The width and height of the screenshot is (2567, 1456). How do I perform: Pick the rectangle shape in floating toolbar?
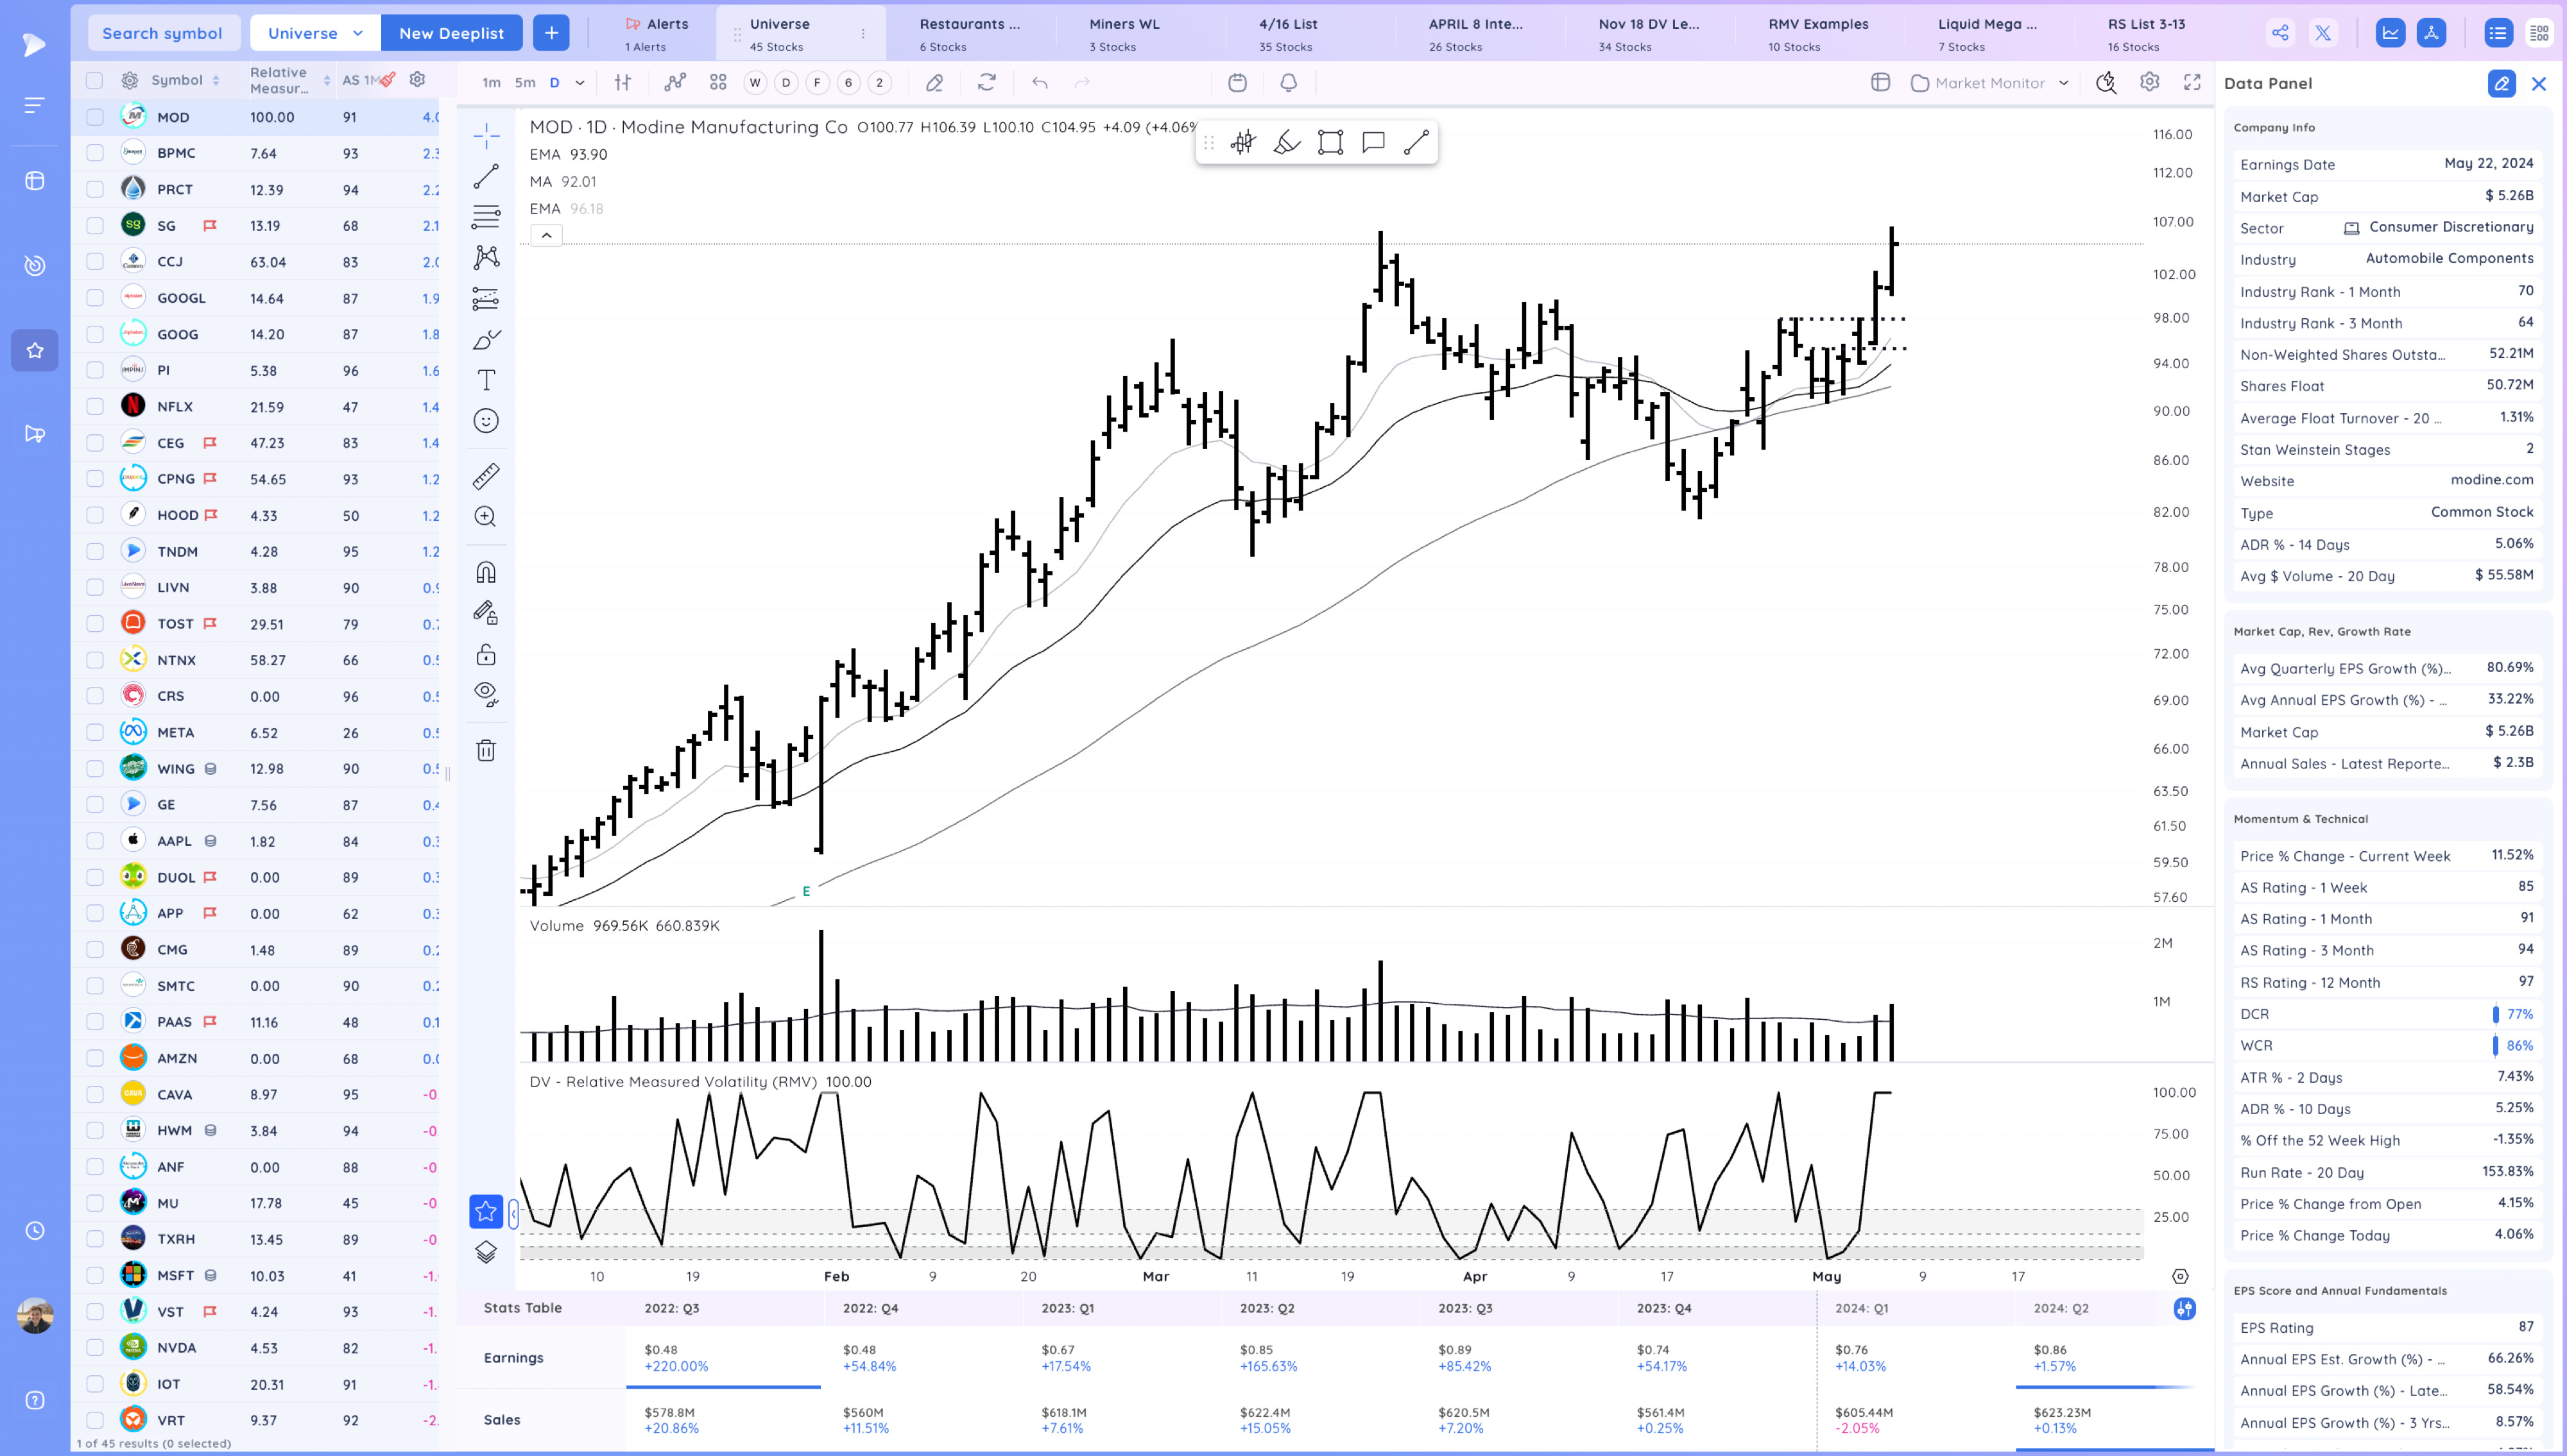(1330, 143)
